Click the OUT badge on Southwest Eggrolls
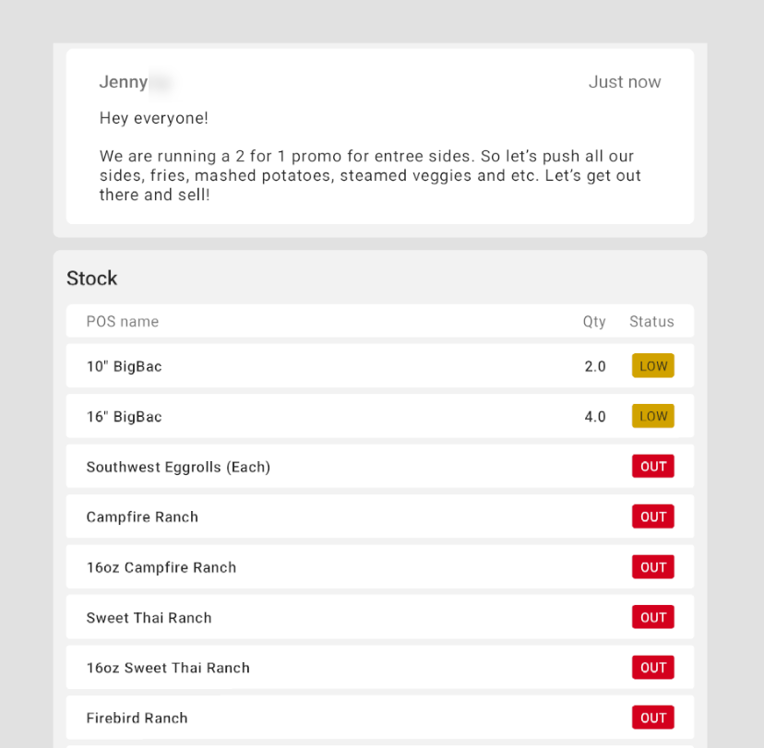The height and width of the screenshot is (748, 764). click(x=652, y=466)
